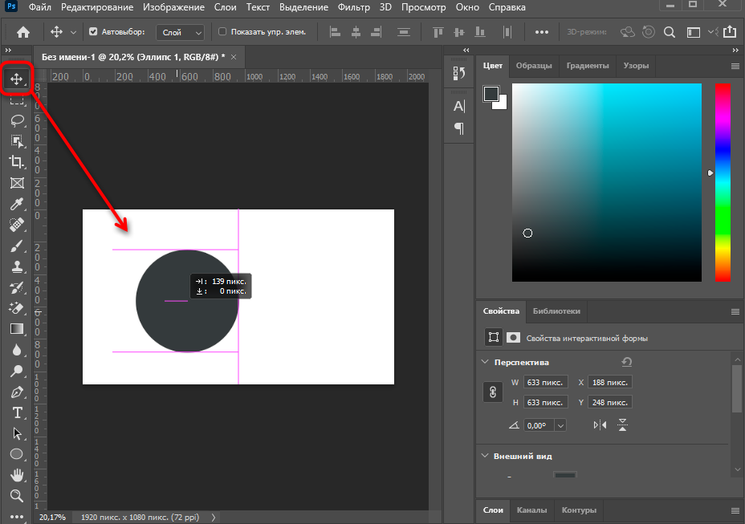Select the Clone Stamp tool
The width and height of the screenshot is (745, 524).
17,266
